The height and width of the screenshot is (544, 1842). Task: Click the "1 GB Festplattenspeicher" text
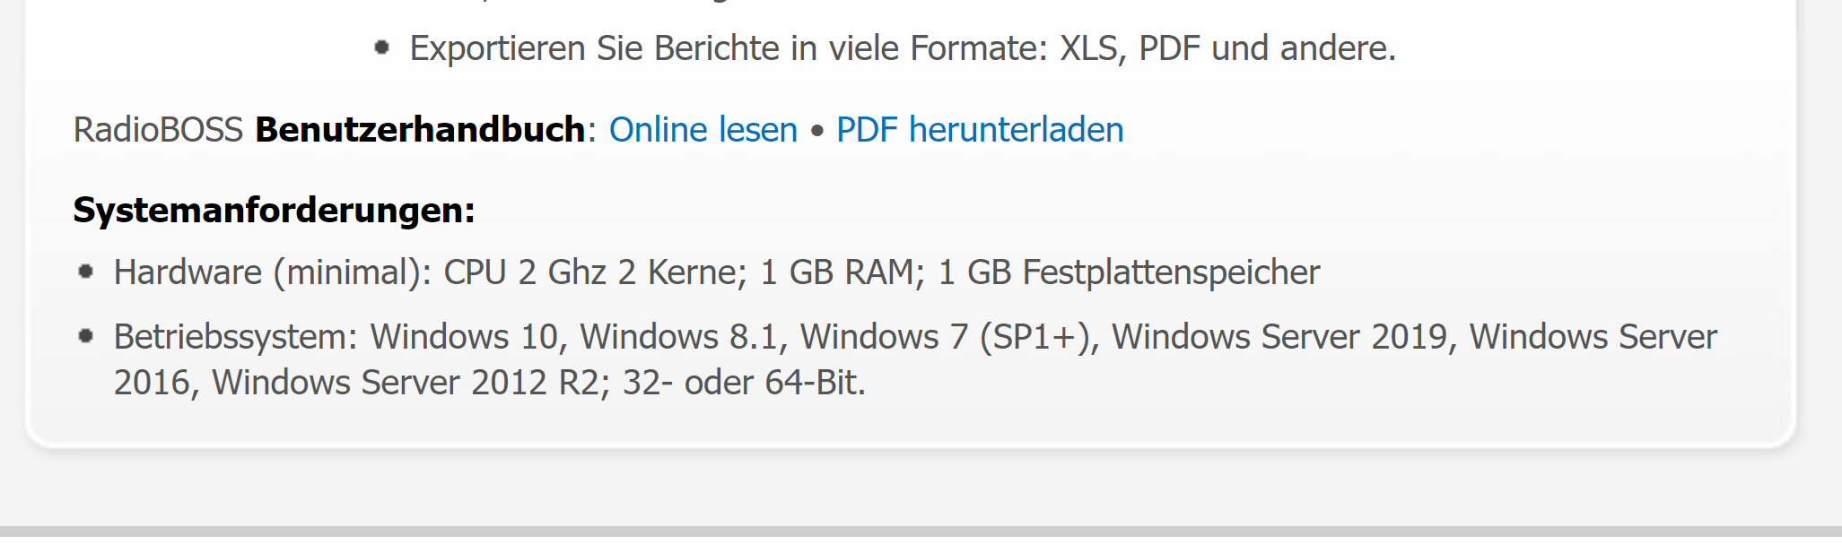tap(1129, 272)
